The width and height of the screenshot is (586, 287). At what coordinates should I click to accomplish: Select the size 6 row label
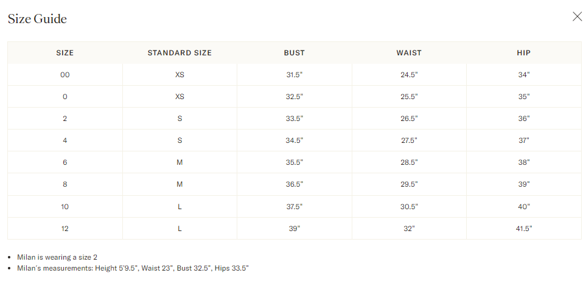[65, 162]
